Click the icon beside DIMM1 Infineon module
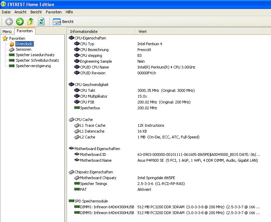271x222 pixels. (x=77, y=207)
